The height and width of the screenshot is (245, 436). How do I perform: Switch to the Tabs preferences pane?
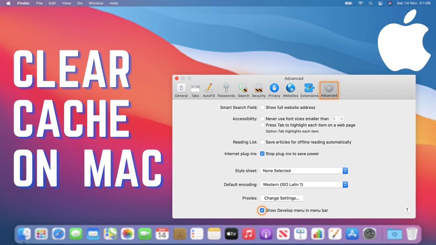(195, 89)
